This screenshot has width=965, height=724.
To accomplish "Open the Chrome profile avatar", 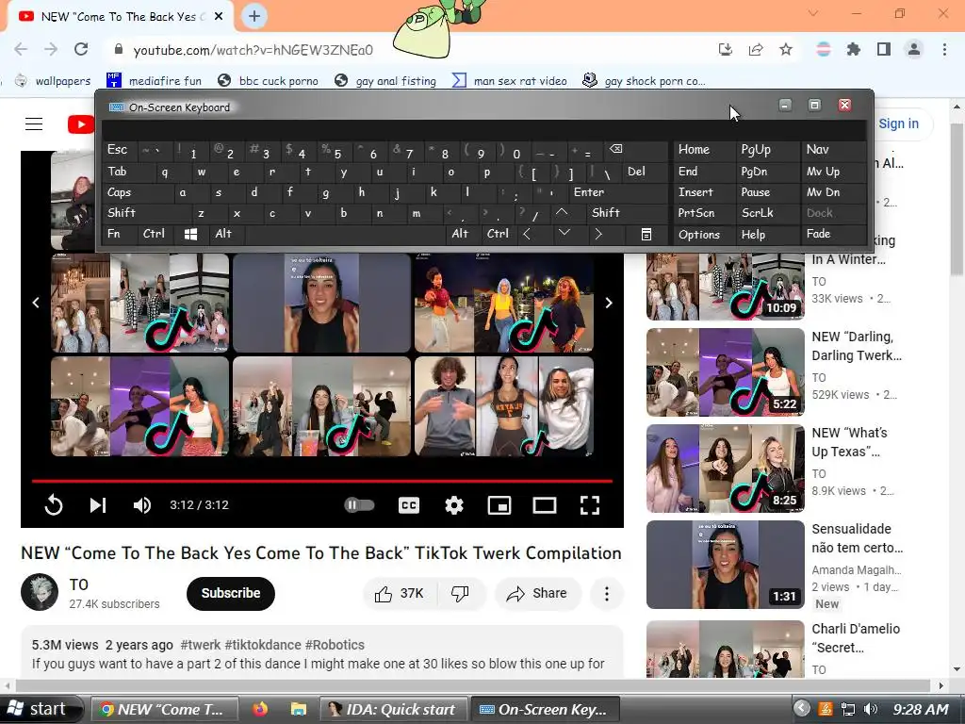I will [914, 49].
